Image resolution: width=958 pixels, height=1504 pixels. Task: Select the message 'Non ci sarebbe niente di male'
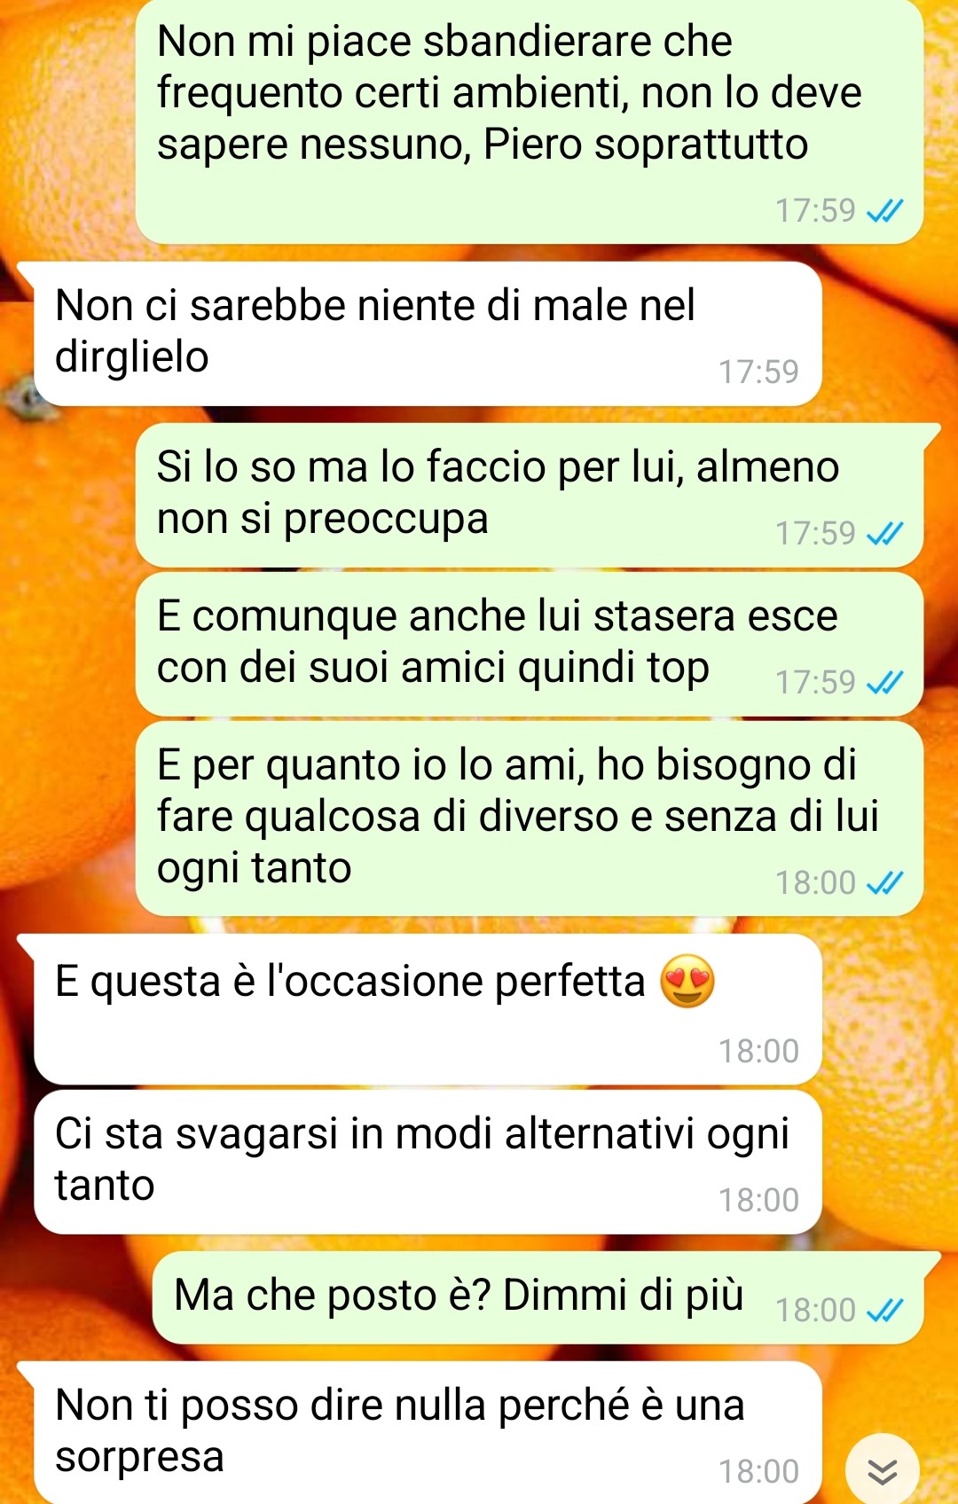tap(428, 333)
